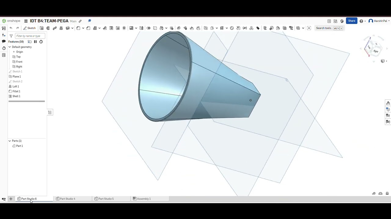Select the Hole tool
Image resolution: width=391 pixels, height=219 pixels.
point(118,28)
